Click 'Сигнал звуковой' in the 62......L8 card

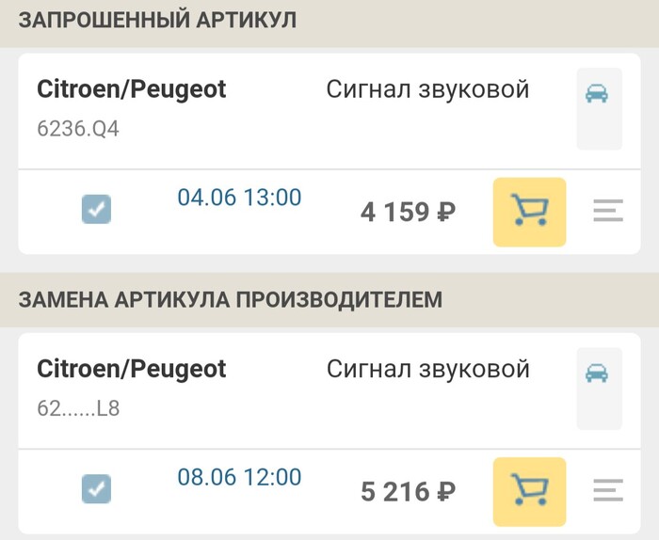click(427, 369)
